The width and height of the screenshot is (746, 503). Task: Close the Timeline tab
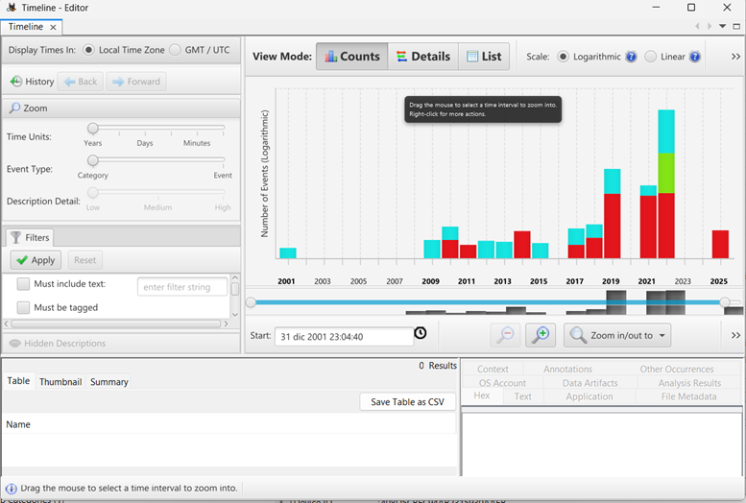coord(55,27)
